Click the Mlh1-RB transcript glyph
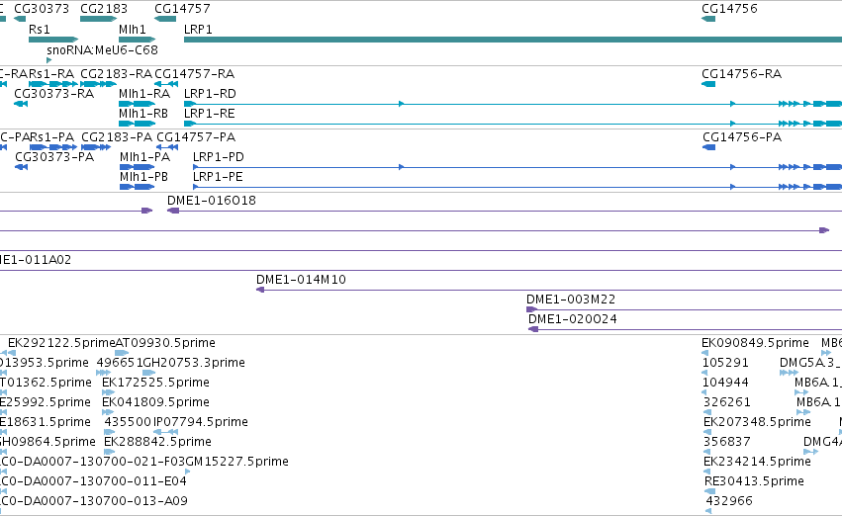Image resolution: width=842 pixels, height=516 pixels. (x=137, y=124)
